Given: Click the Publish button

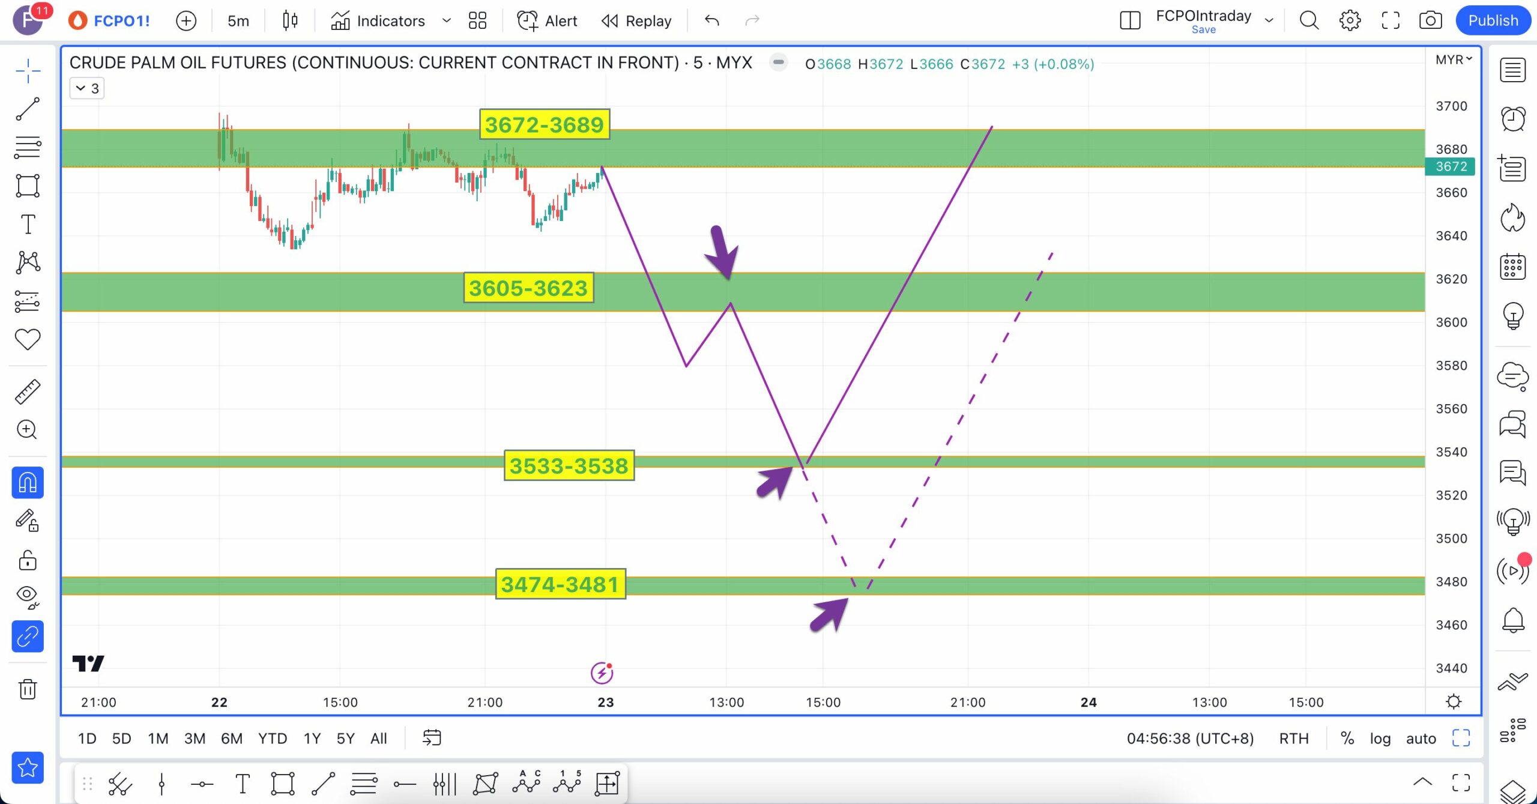Looking at the screenshot, I should (1493, 20).
